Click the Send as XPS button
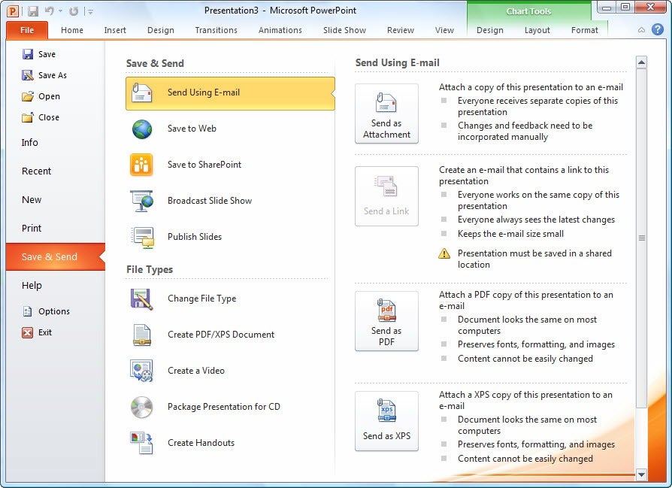 [386, 421]
